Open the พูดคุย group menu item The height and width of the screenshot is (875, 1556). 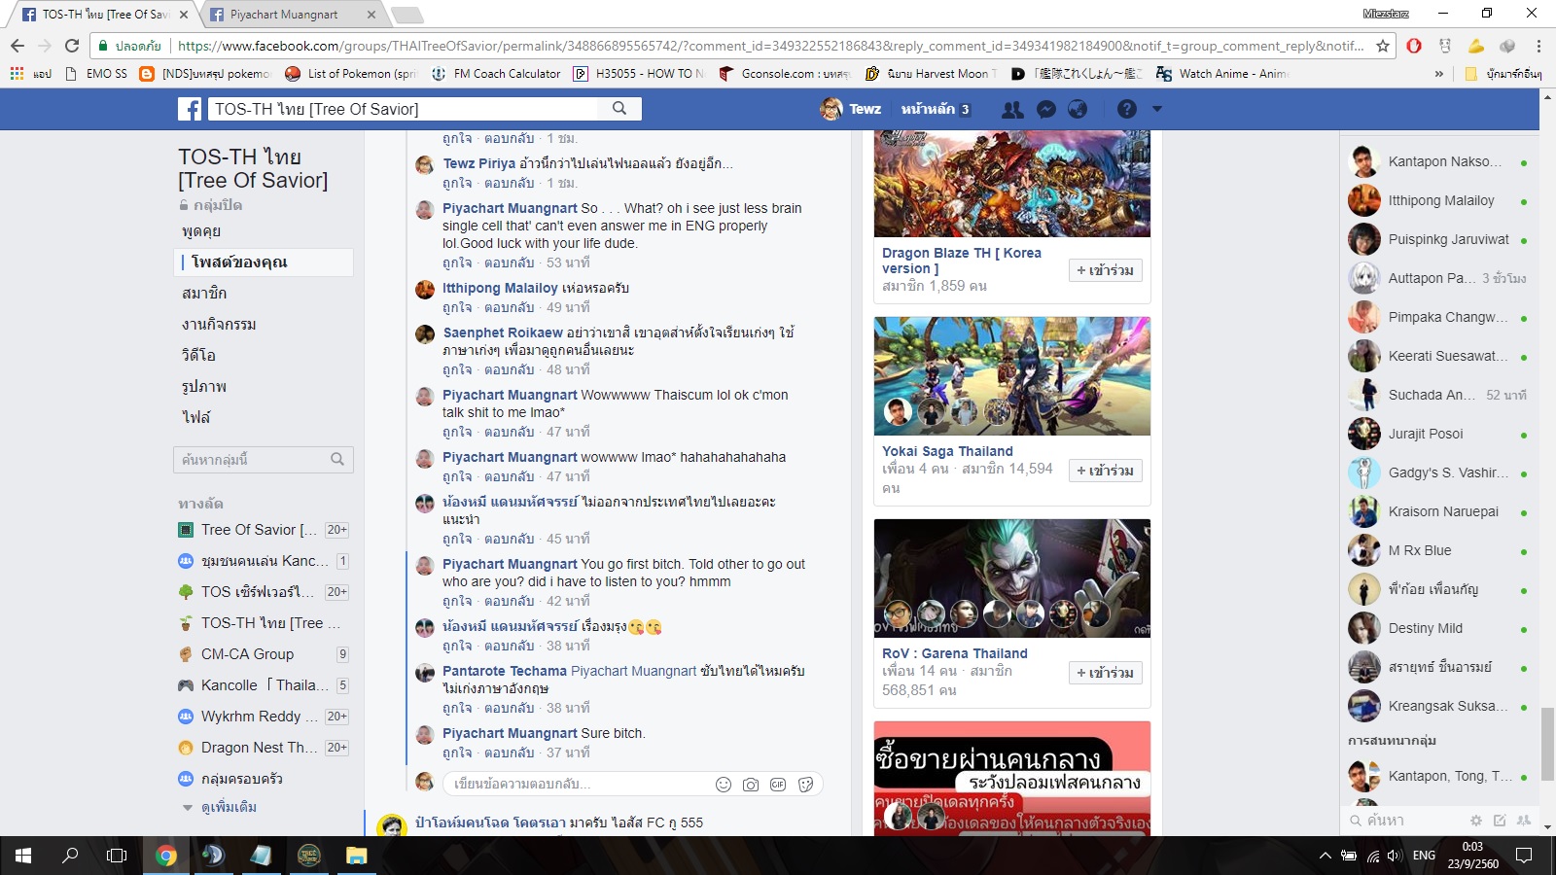pyautogui.click(x=201, y=231)
